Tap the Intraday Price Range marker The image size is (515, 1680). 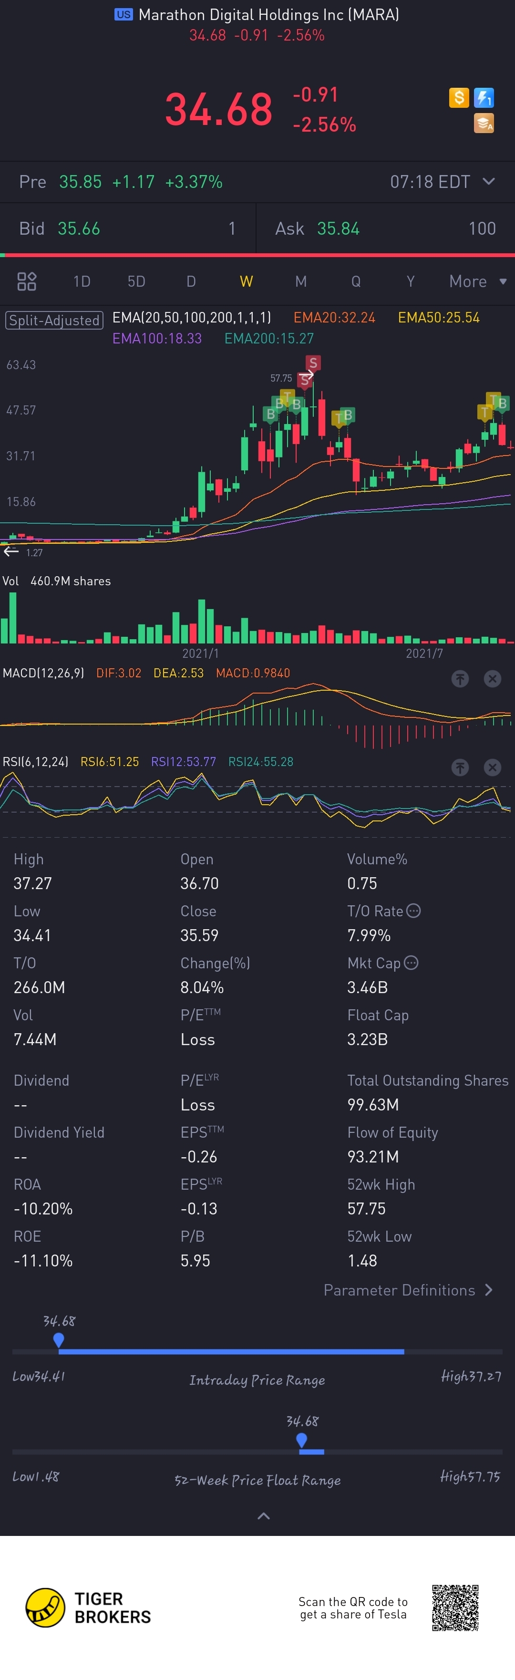59,1339
